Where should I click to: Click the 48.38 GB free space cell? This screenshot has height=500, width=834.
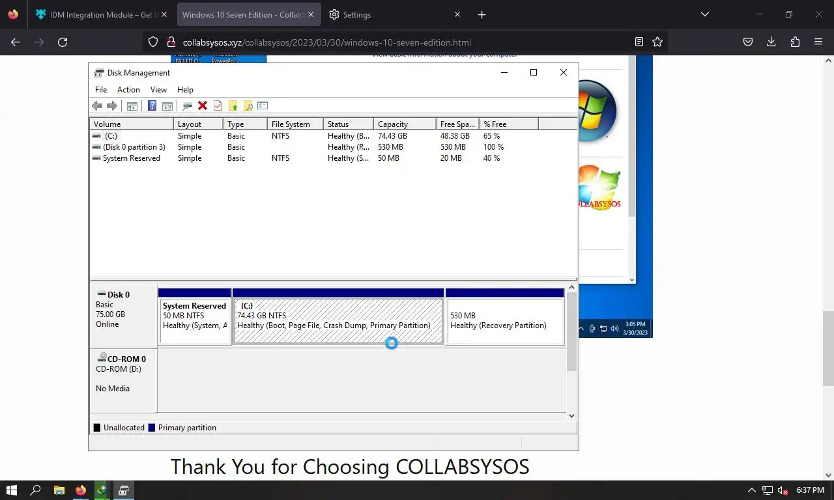455,136
